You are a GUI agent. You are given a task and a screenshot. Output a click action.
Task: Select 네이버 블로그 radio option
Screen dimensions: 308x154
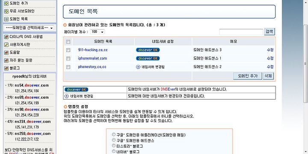pyautogui.click(x=114, y=151)
